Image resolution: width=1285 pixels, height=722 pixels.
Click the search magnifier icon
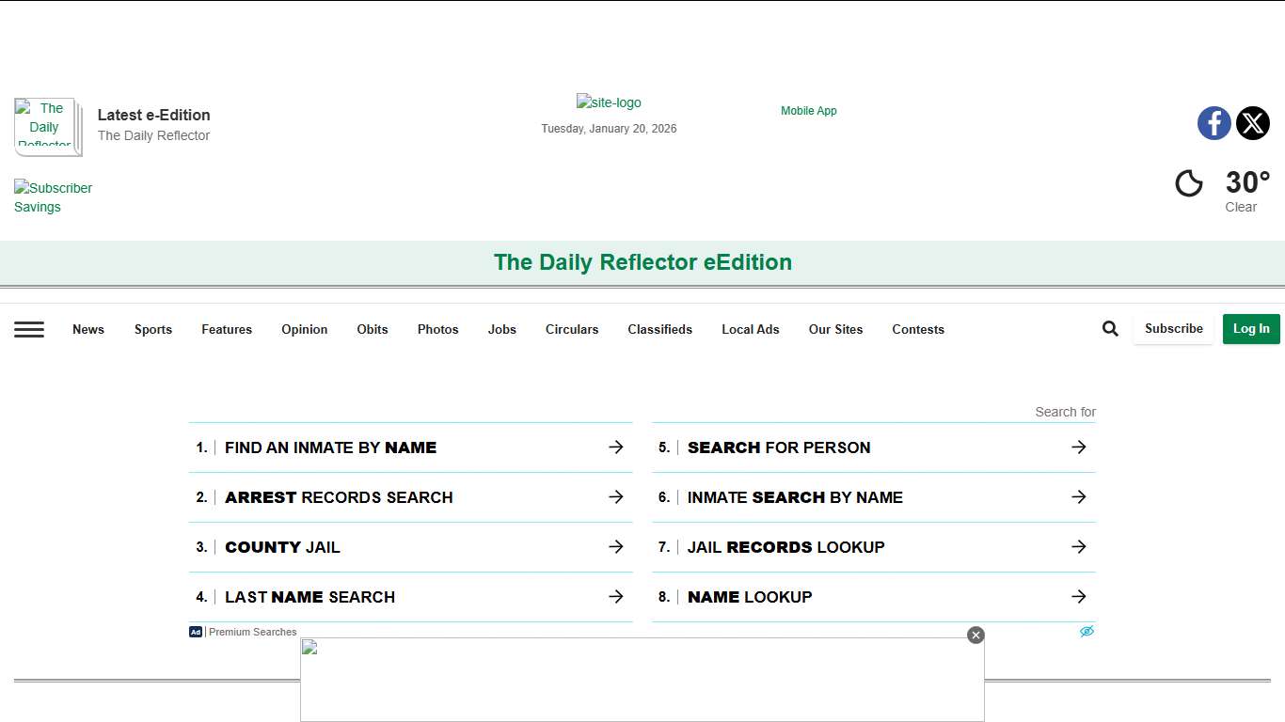(1110, 328)
